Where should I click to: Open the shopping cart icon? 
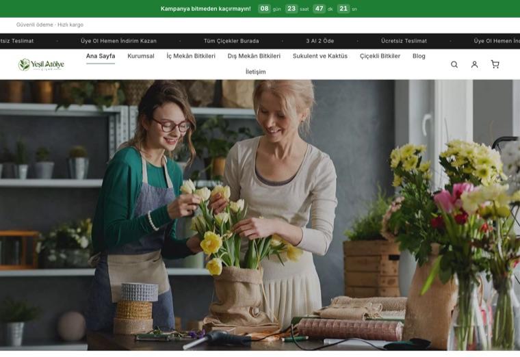[x=495, y=64]
